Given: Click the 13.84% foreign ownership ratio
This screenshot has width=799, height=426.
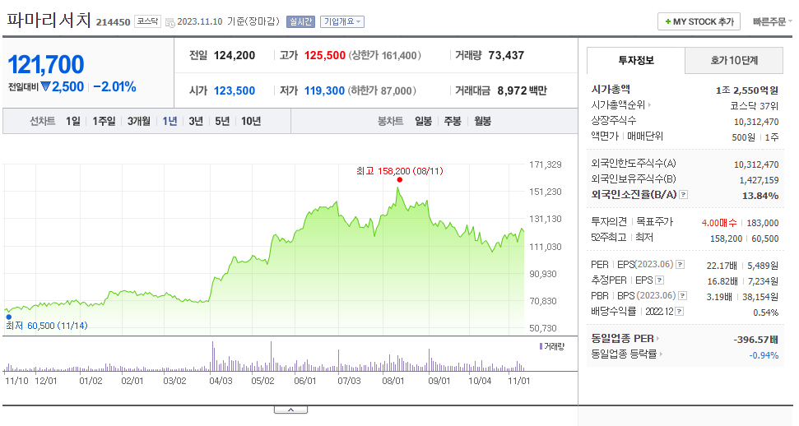Looking at the screenshot, I should coord(760,196).
